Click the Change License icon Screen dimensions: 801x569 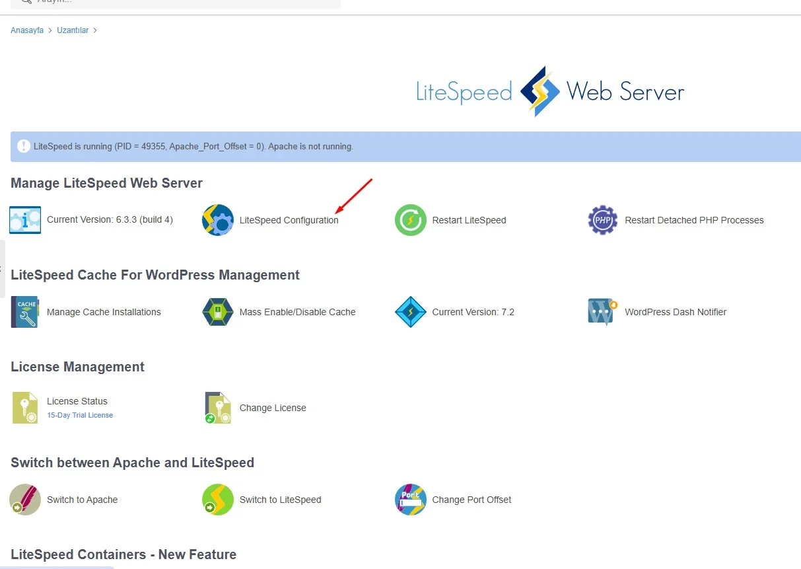[217, 408]
